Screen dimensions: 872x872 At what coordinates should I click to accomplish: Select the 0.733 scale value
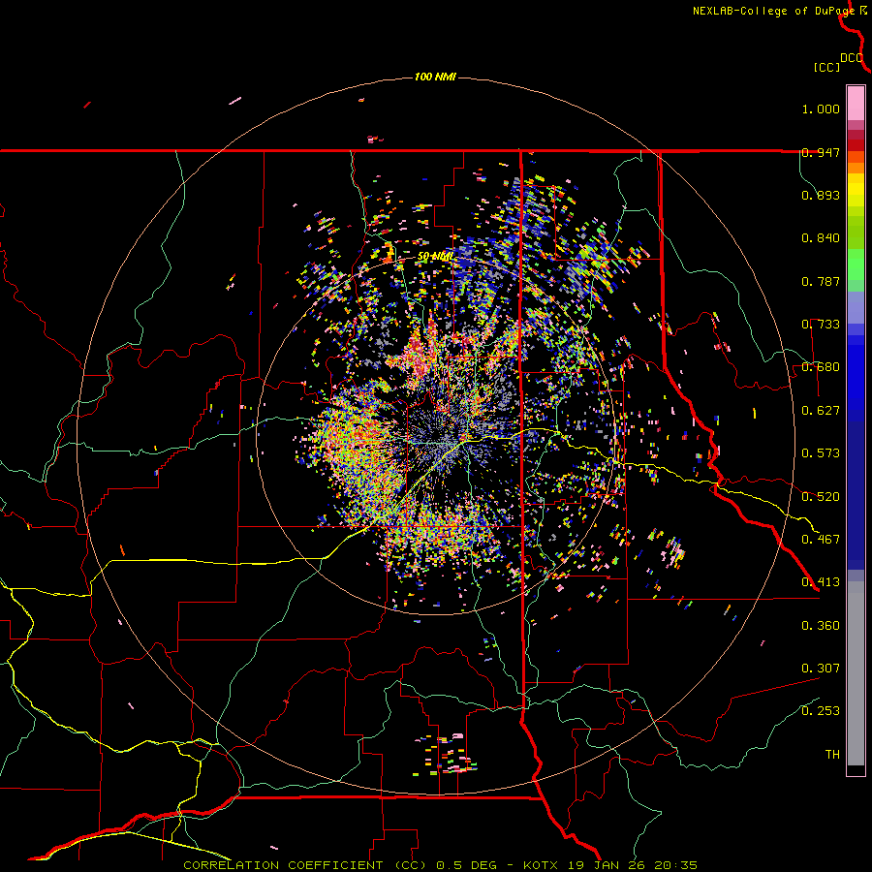pyautogui.click(x=821, y=325)
